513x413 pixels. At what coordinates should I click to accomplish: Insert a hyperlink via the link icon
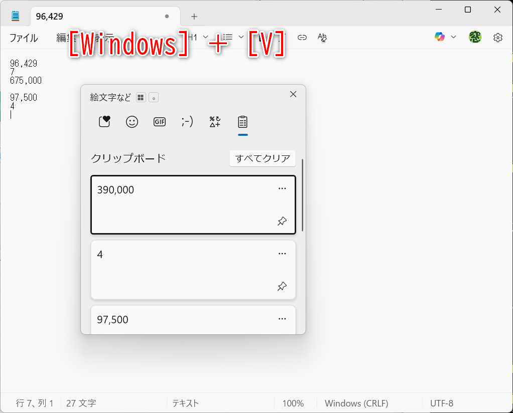pyautogui.click(x=302, y=37)
